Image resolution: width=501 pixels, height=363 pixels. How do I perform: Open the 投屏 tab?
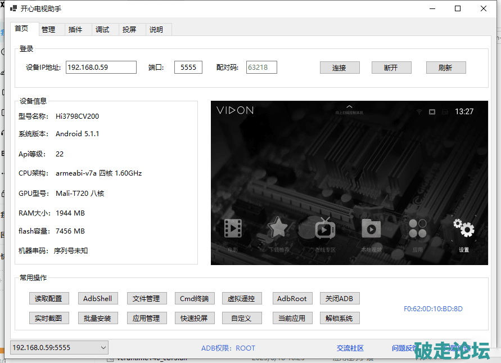[x=129, y=30]
